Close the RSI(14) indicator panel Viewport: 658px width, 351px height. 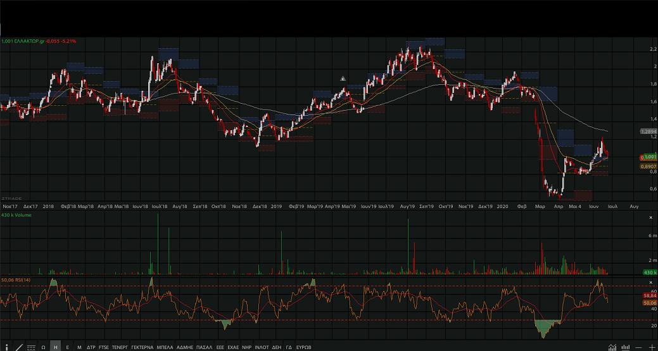pyautogui.click(x=651, y=282)
